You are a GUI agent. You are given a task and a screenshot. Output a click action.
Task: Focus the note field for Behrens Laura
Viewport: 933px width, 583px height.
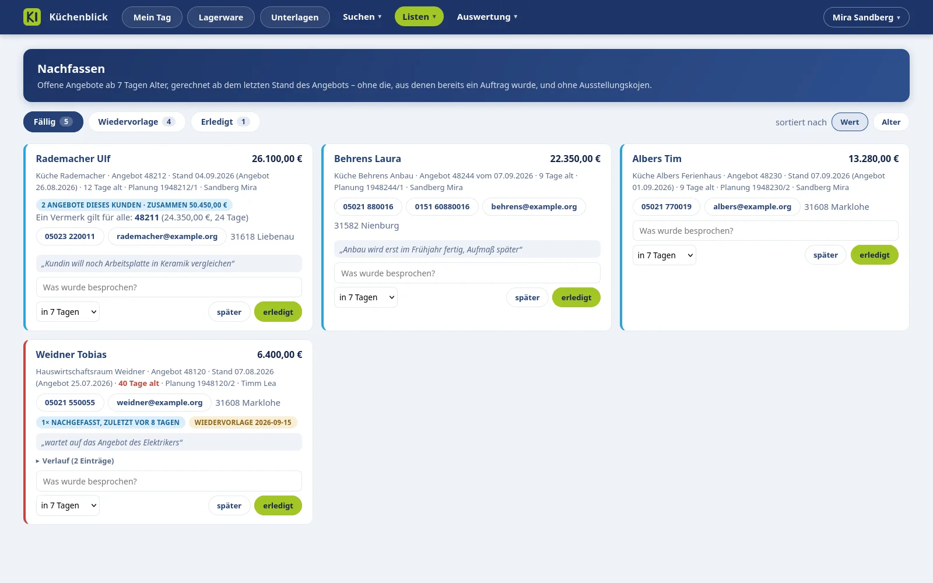coord(467,273)
